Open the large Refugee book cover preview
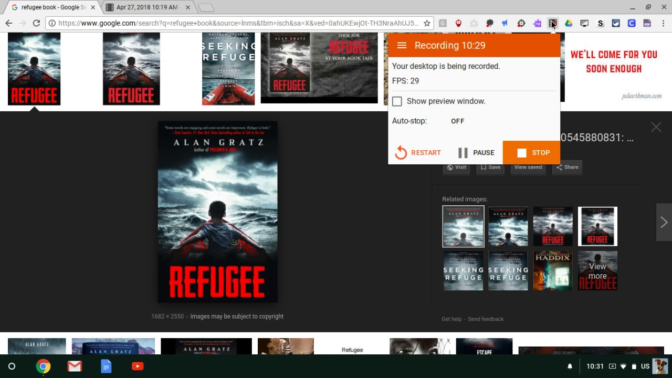The image size is (672, 378). (x=218, y=212)
